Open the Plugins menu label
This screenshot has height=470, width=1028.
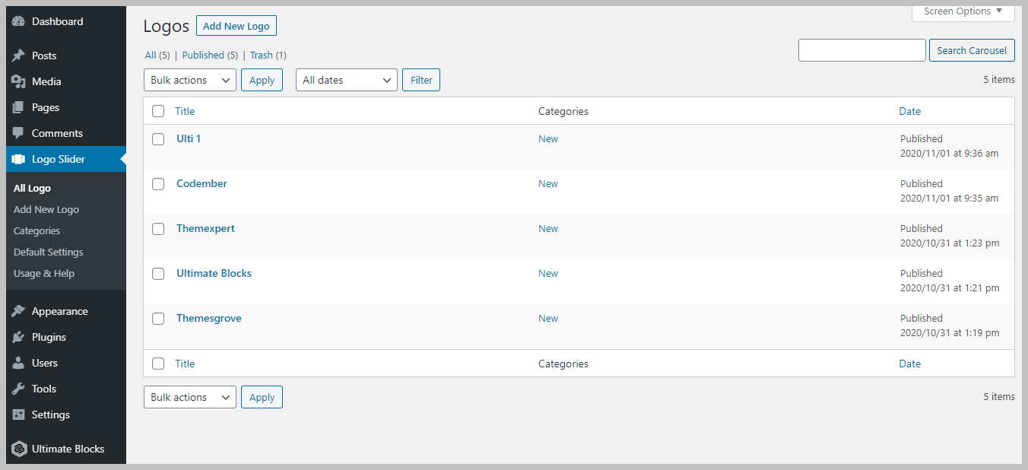[x=49, y=337]
